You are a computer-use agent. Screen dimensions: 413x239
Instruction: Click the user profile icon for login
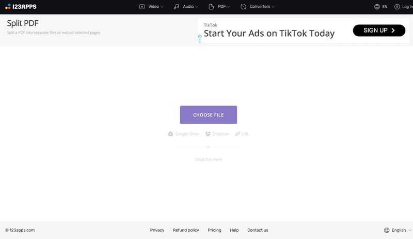(397, 7)
